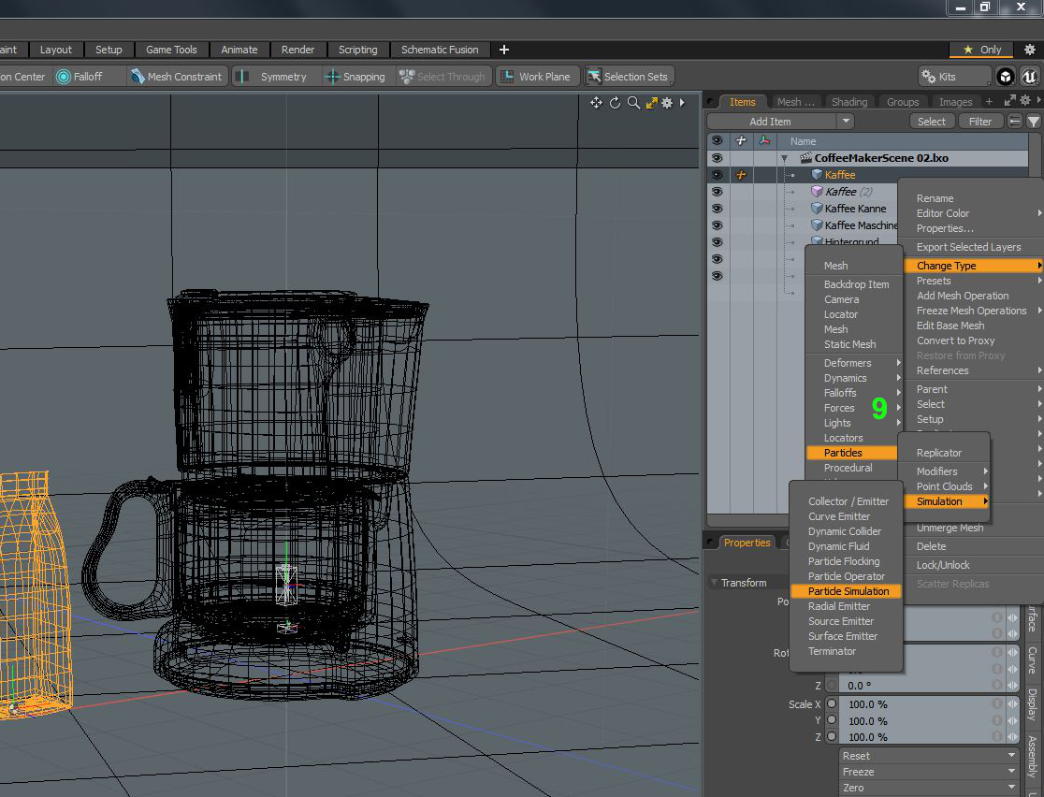The image size is (1044, 797).
Task: Open the Add Item dropdown arrow
Action: 845,122
